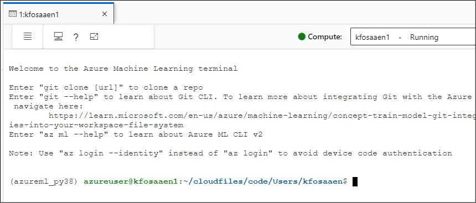Open the hamburger menu in the terminal toolbar
Image resolution: width=476 pixels, height=203 pixels.
point(28,37)
